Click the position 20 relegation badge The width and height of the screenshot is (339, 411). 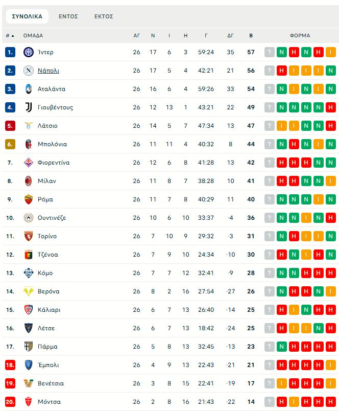10,402
